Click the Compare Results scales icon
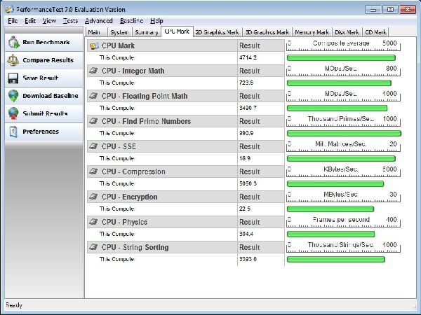 pyautogui.click(x=13, y=61)
